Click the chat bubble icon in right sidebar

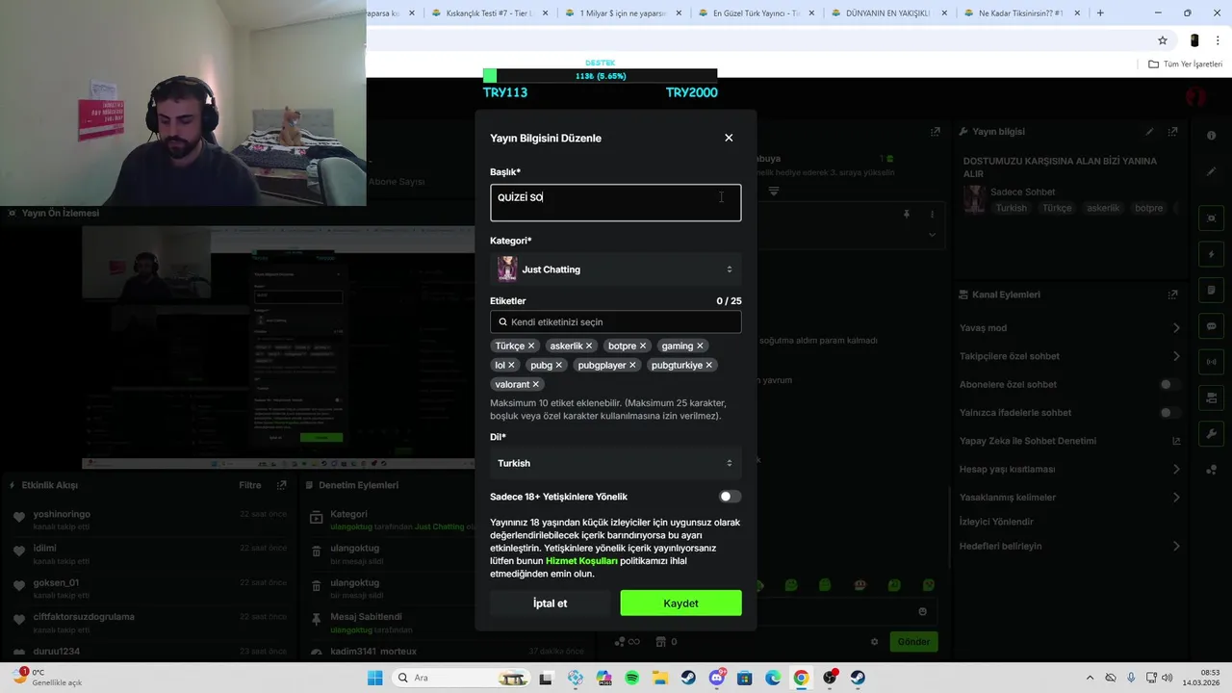[1211, 326]
